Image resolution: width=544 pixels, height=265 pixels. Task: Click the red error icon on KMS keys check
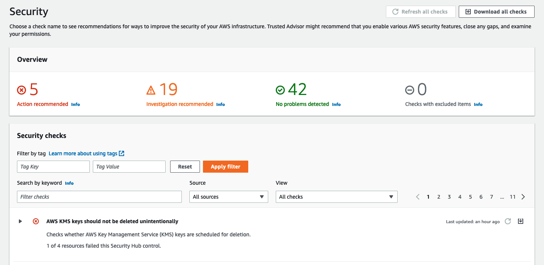coord(36,221)
